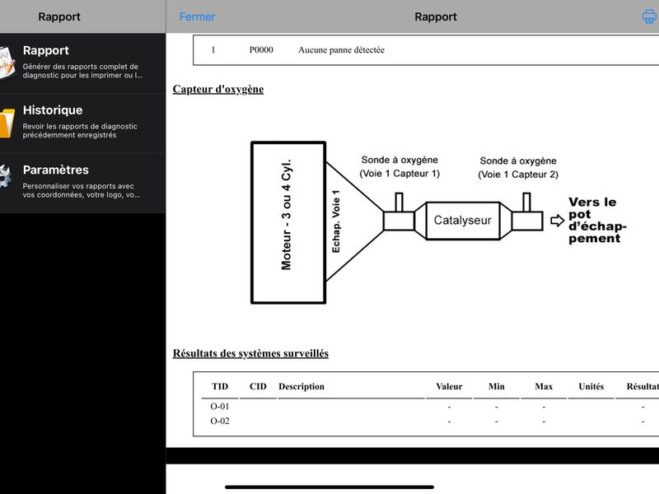Click the 'Capteur d'oxygène' heading
This screenshot has height=494, width=659.
218,89
